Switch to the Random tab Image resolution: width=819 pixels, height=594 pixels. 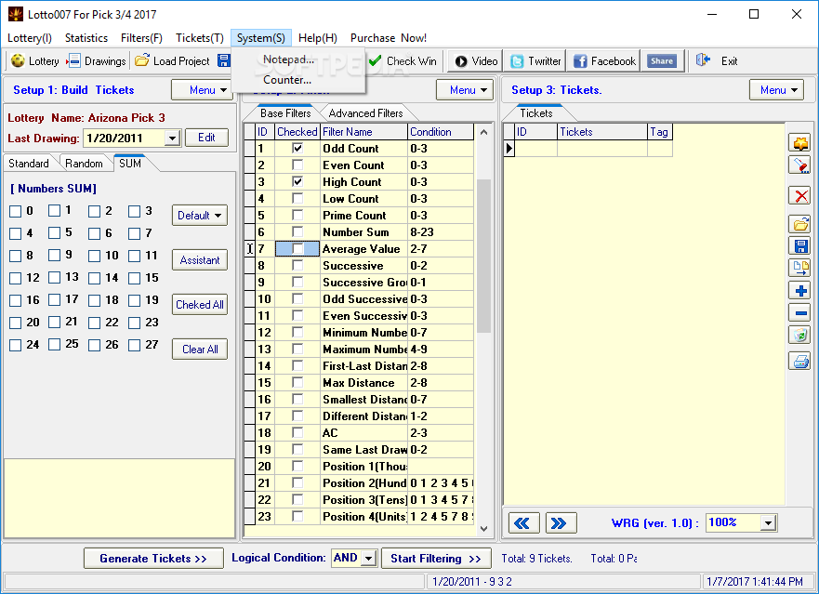pyautogui.click(x=84, y=164)
